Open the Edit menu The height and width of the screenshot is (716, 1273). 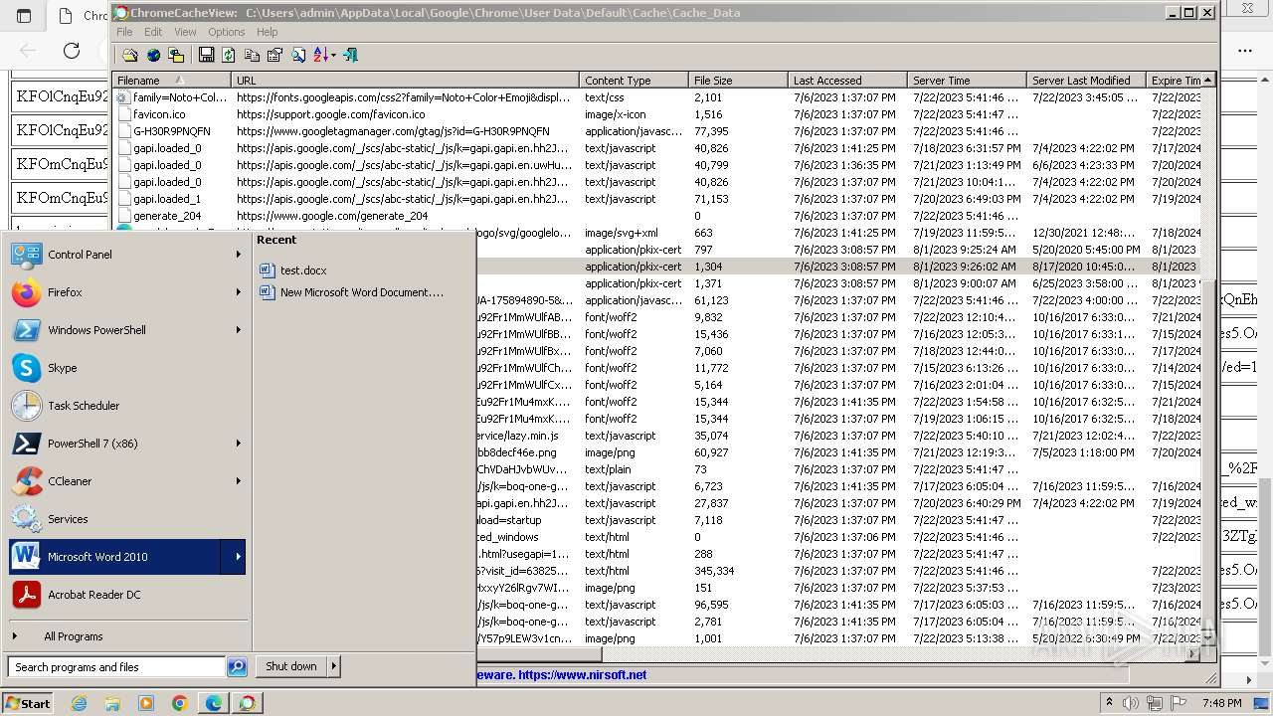click(153, 32)
